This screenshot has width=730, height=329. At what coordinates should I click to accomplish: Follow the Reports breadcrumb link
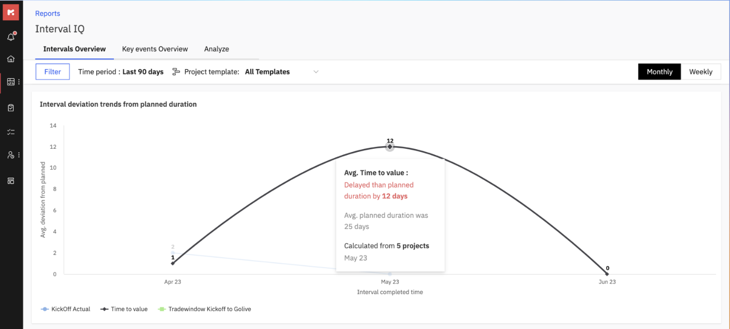click(48, 14)
